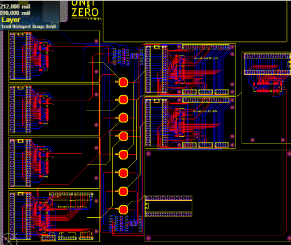
Task: Select small component cluster below the octagonal pads
Action: (x=126, y=223)
